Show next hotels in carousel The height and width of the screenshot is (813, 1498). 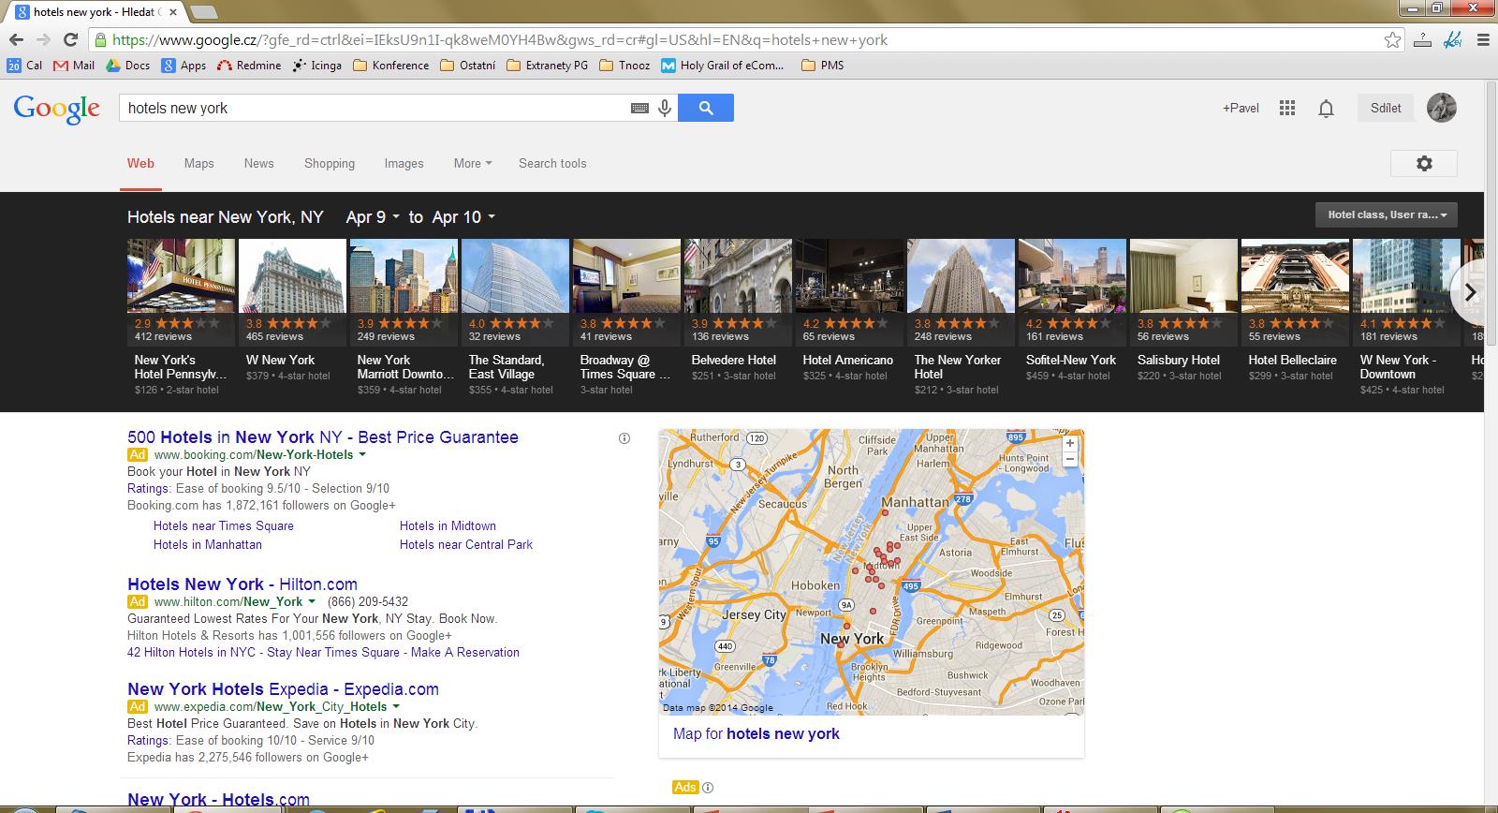tap(1470, 292)
